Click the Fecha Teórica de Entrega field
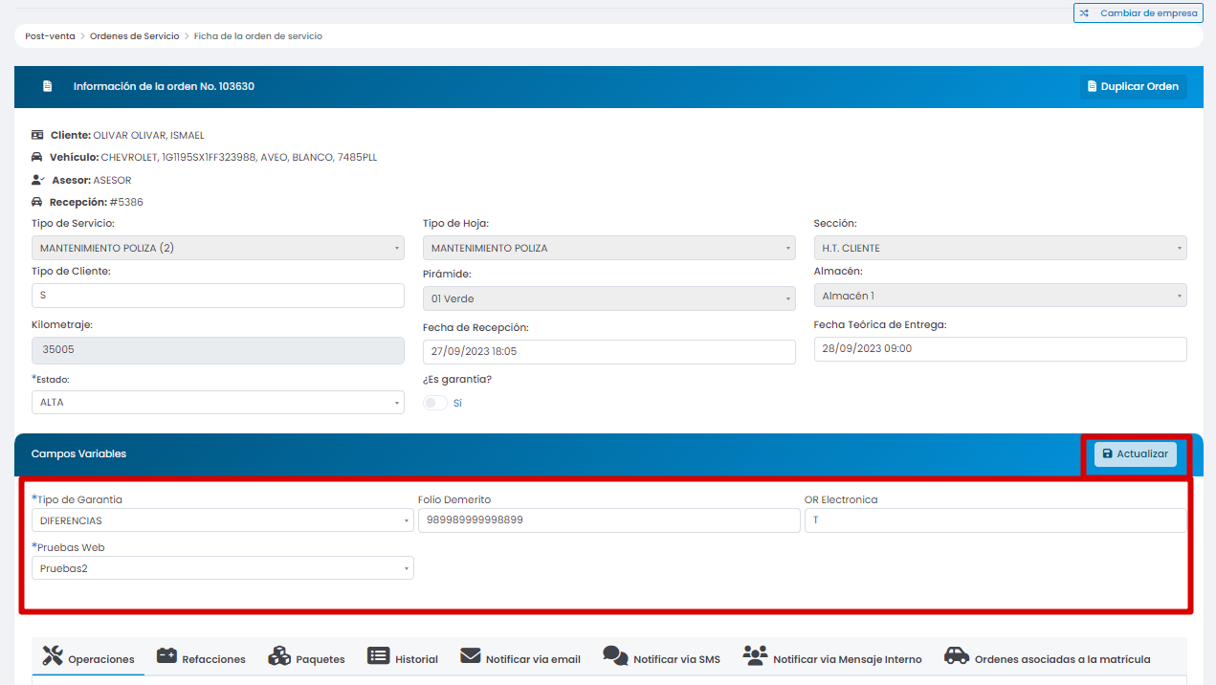Image resolution: width=1216 pixels, height=685 pixels. 1000,349
